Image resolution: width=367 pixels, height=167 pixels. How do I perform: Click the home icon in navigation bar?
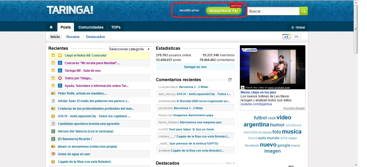[x=51, y=27]
